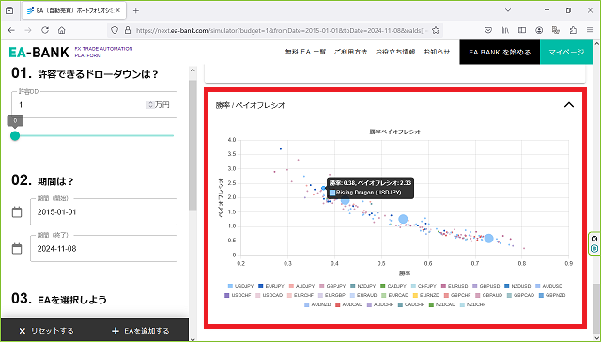Open the 無料 EA 一覧 menu item
This screenshot has width=601, height=342.
pos(305,52)
